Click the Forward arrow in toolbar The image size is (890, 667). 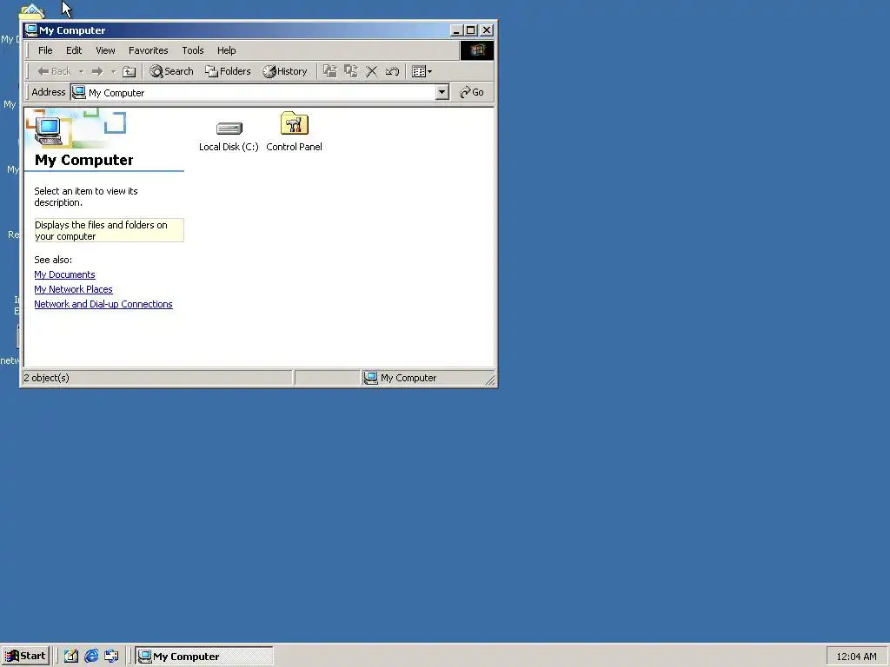click(x=97, y=71)
